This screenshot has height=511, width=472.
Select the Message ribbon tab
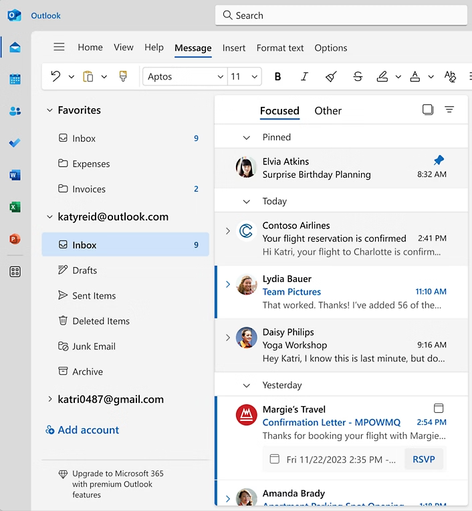[x=193, y=48]
